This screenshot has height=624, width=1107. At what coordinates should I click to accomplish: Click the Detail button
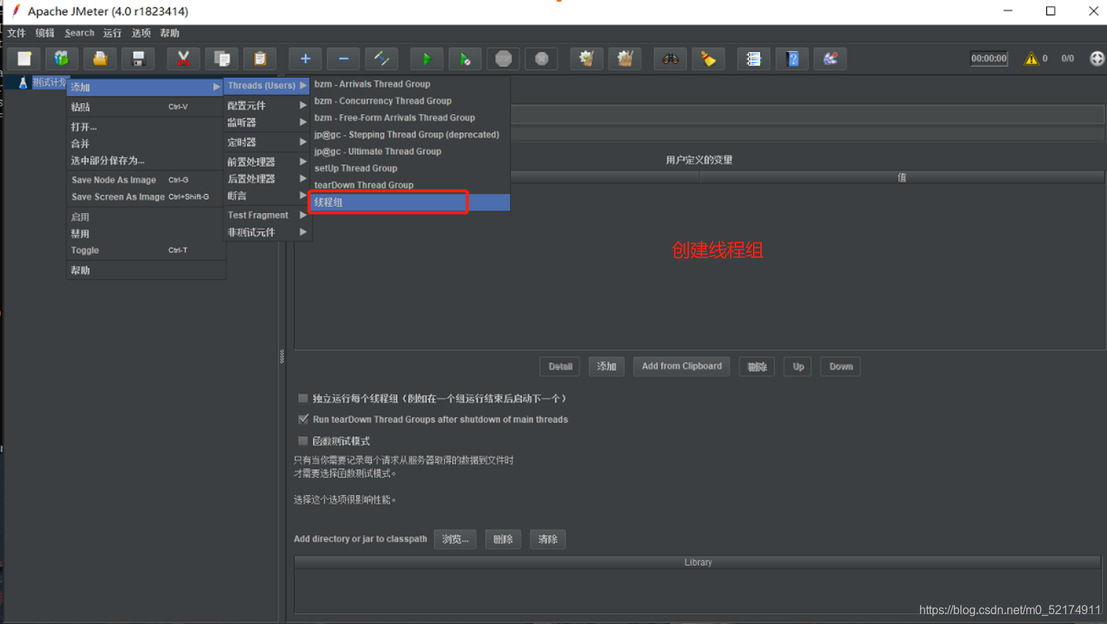pyautogui.click(x=560, y=366)
